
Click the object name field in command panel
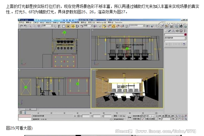coord(174,34)
